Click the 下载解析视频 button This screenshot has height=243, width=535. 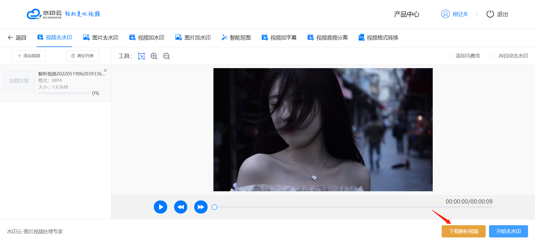click(x=463, y=231)
